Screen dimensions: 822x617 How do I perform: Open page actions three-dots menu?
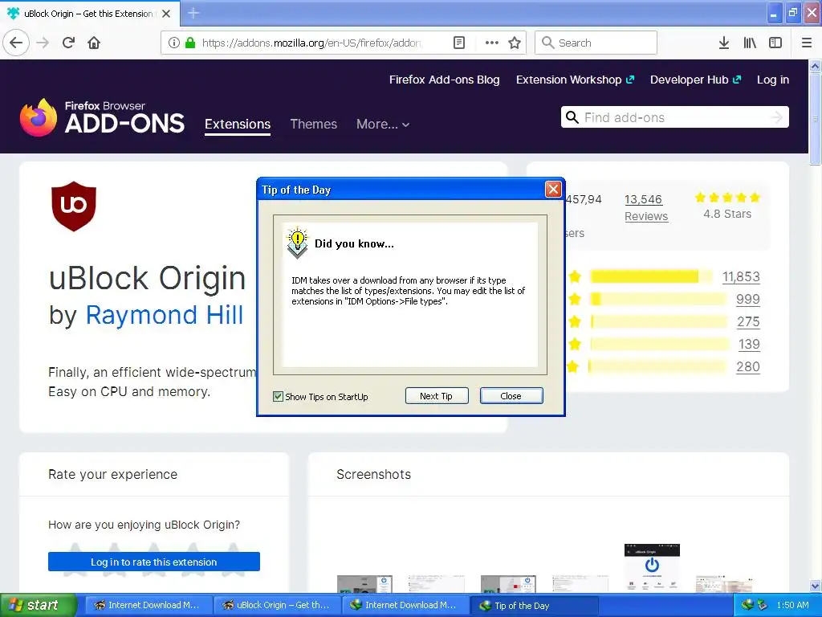tap(492, 43)
